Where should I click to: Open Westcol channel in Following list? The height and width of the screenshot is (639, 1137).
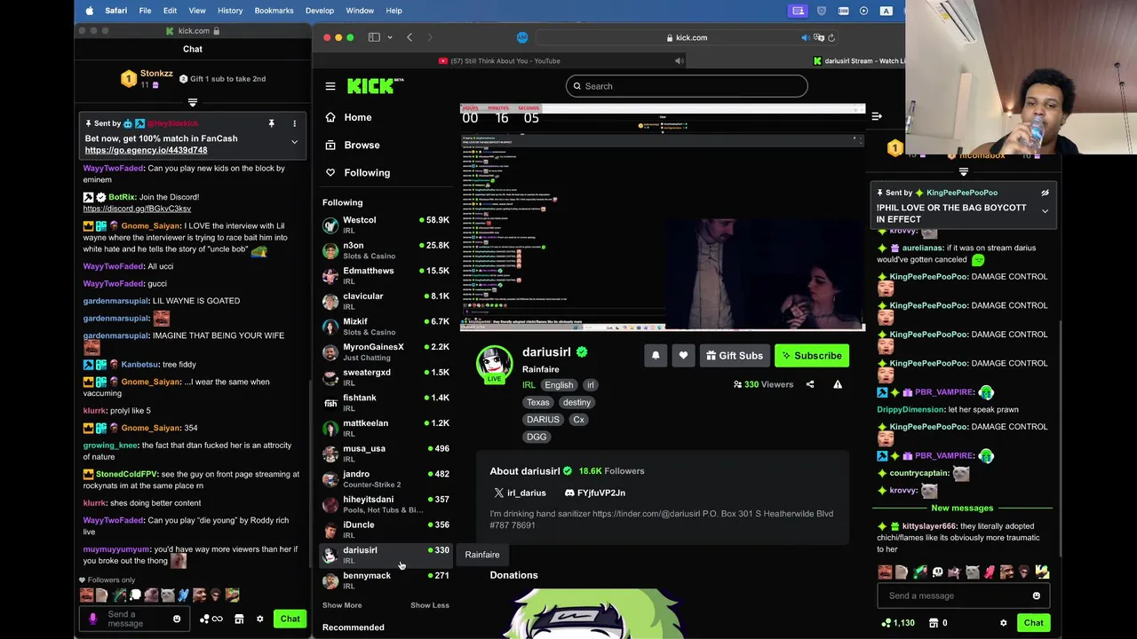(x=386, y=225)
